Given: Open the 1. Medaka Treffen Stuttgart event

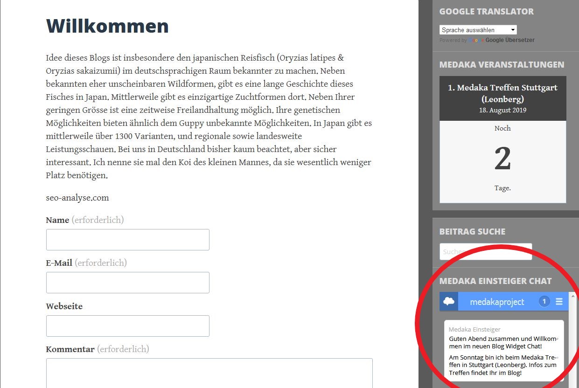Looking at the screenshot, I should 502,93.
